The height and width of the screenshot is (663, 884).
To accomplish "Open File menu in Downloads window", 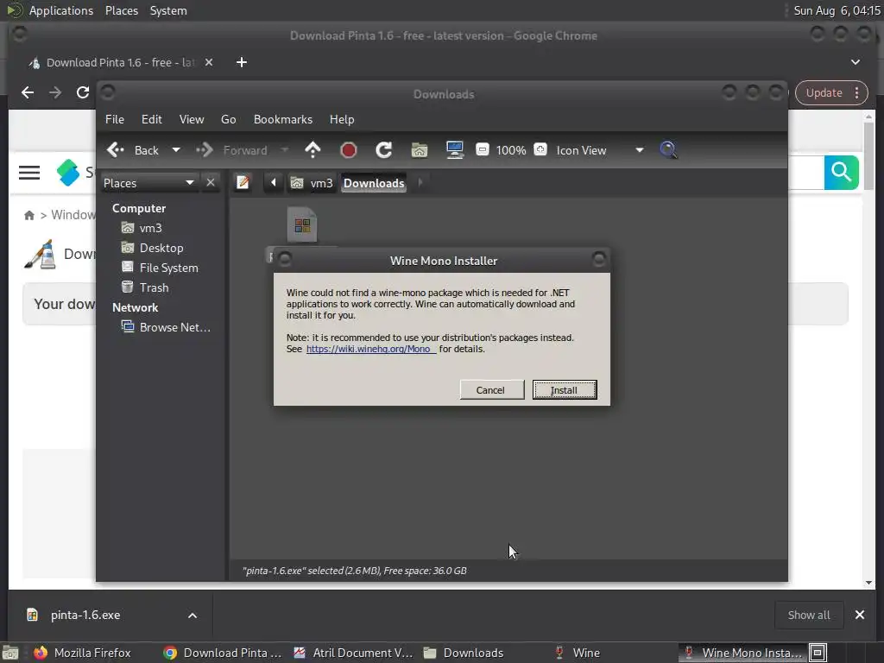I will [115, 119].
